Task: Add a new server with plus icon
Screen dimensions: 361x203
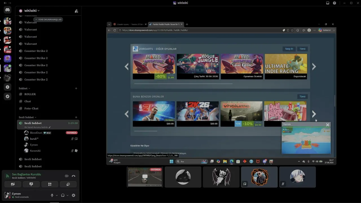Action: tap(8, 87)
